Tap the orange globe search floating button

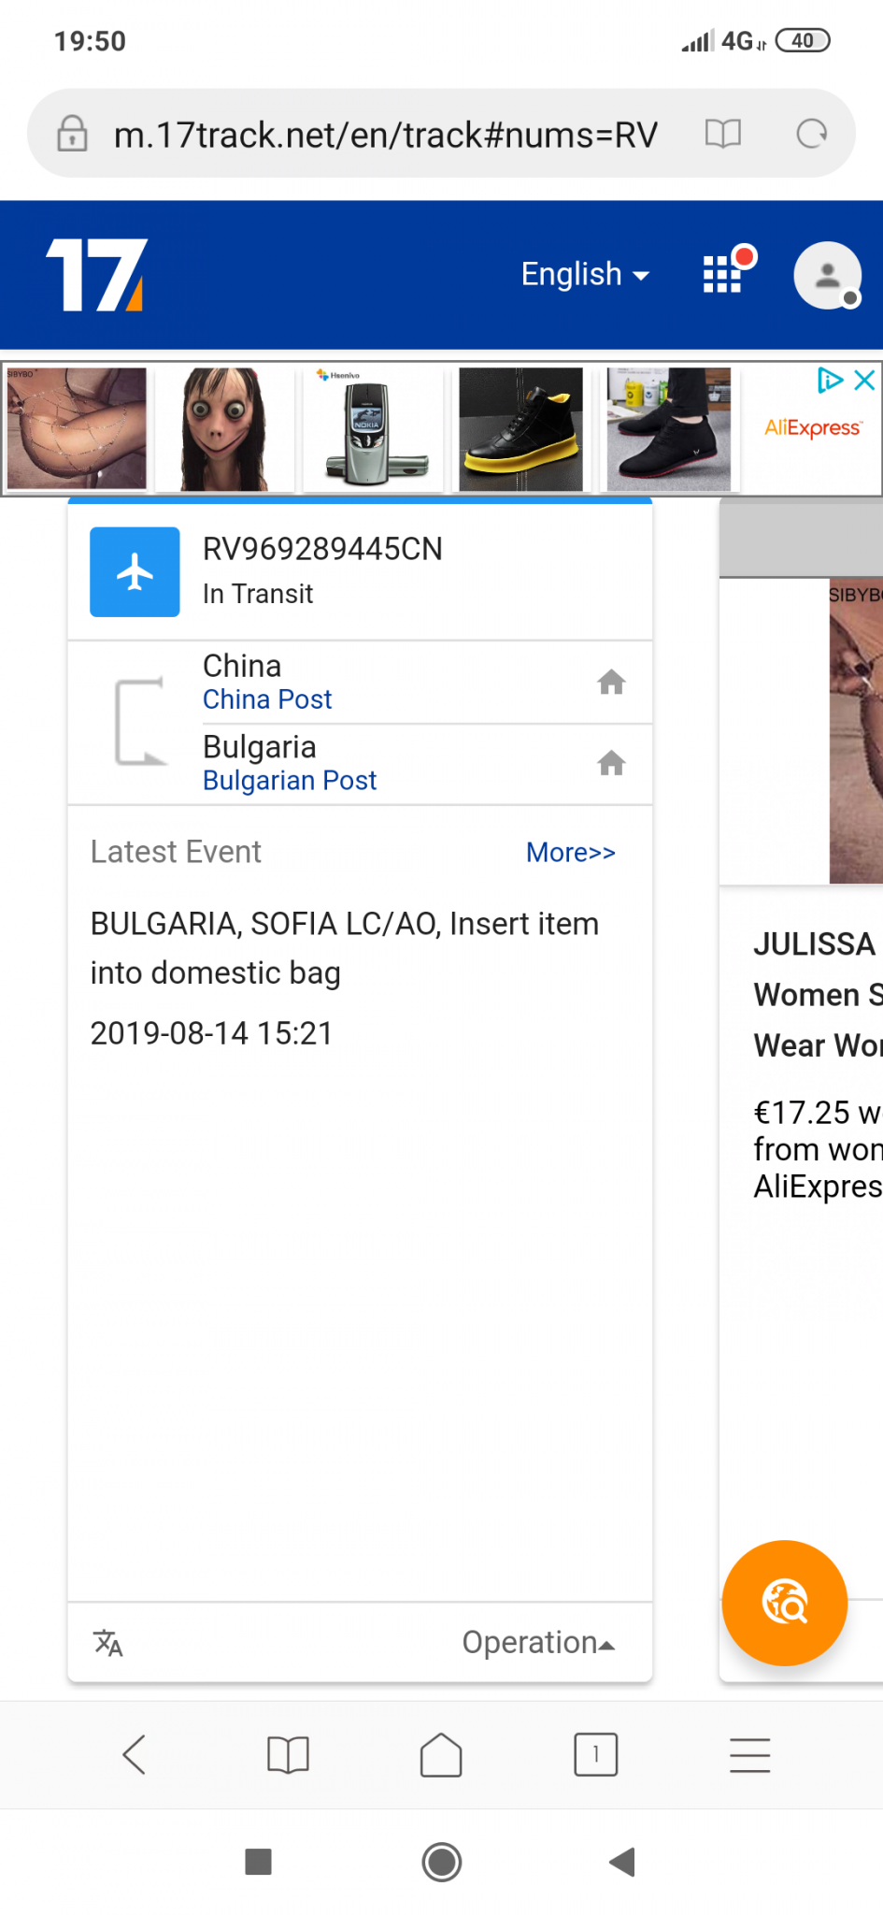[785, 1603]
